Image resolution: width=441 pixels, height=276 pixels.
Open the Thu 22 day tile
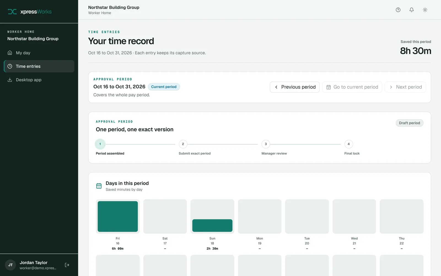[x=402, y=216]
